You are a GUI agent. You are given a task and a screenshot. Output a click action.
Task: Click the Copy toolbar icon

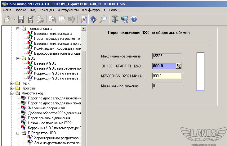[52, 19]
